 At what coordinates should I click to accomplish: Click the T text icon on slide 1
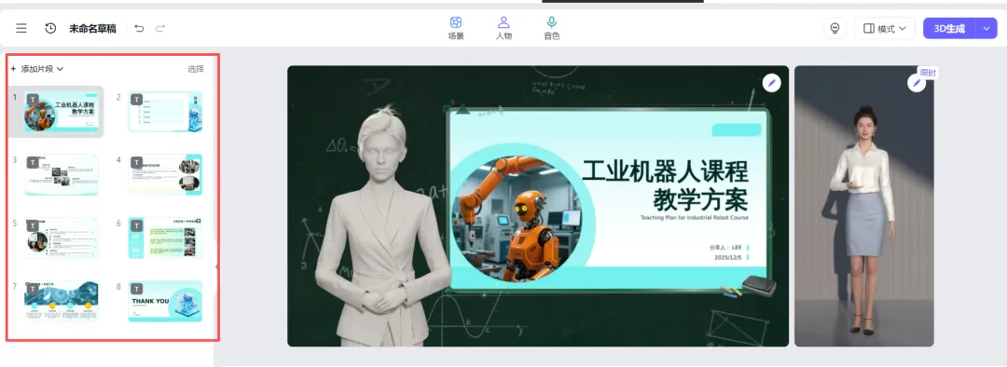33,100
